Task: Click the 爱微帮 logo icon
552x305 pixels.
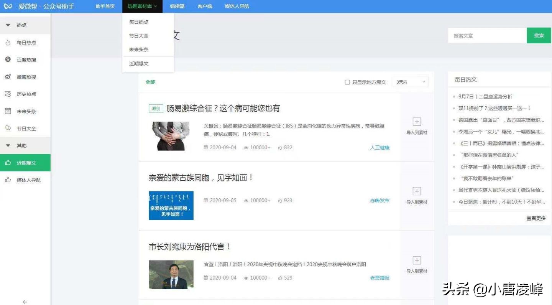Action: [x=8, y=6]
